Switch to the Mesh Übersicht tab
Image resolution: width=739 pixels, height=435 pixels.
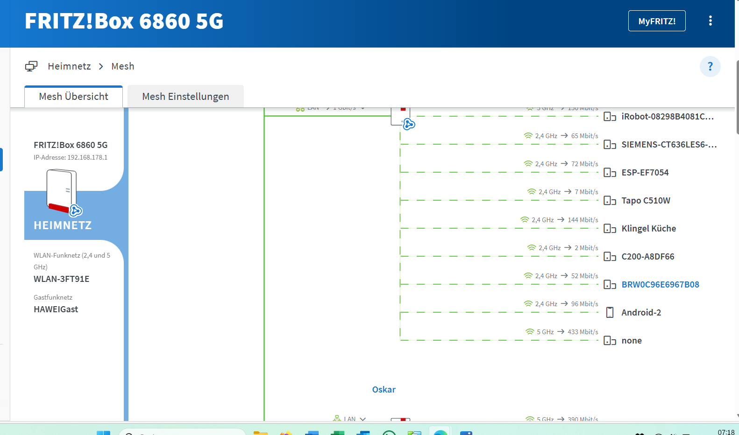click(x=73, y=97)
